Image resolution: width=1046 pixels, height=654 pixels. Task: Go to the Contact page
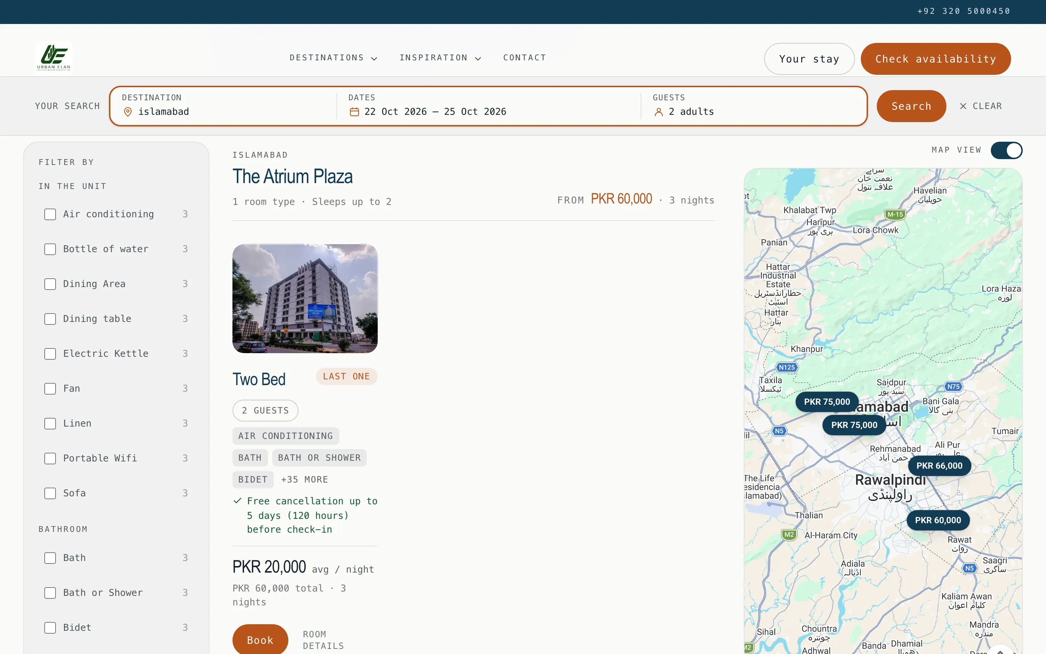point(525,57)
